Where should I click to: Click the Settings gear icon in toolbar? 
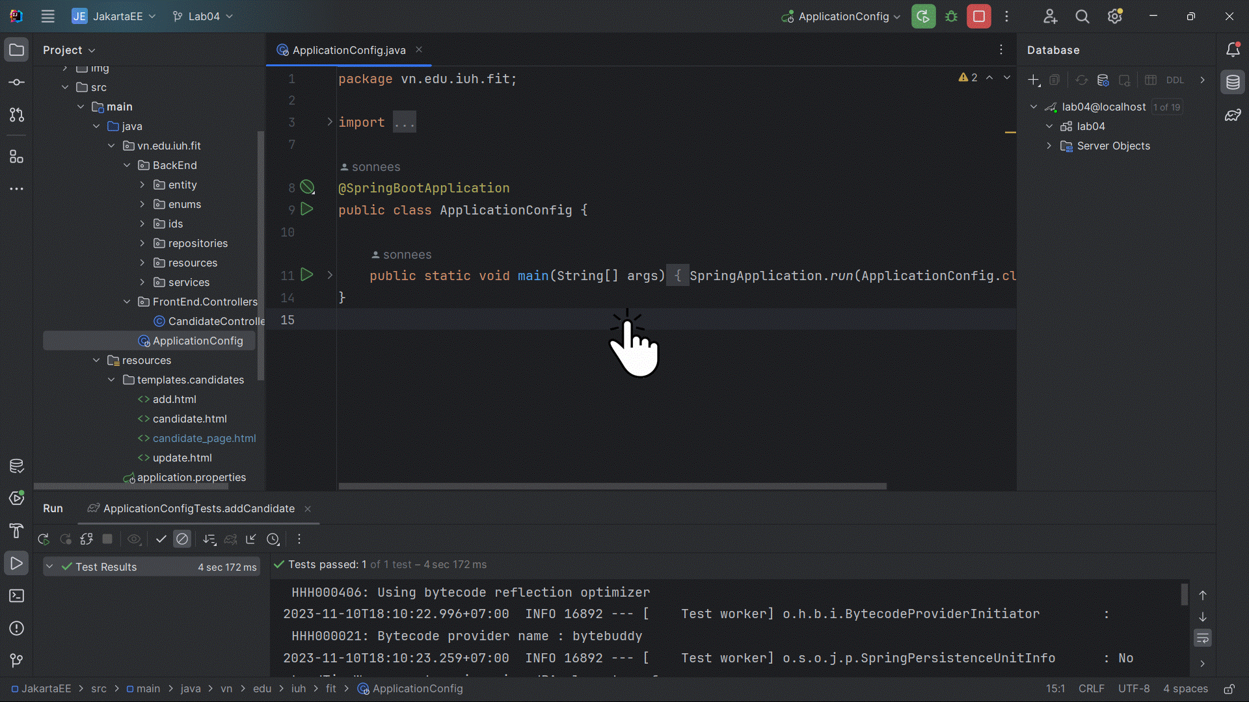[1114, 16]
